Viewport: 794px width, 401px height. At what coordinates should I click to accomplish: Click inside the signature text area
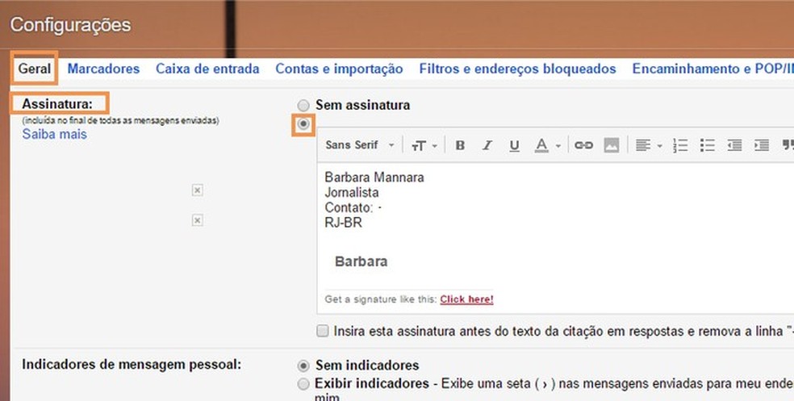pos(555,238)
